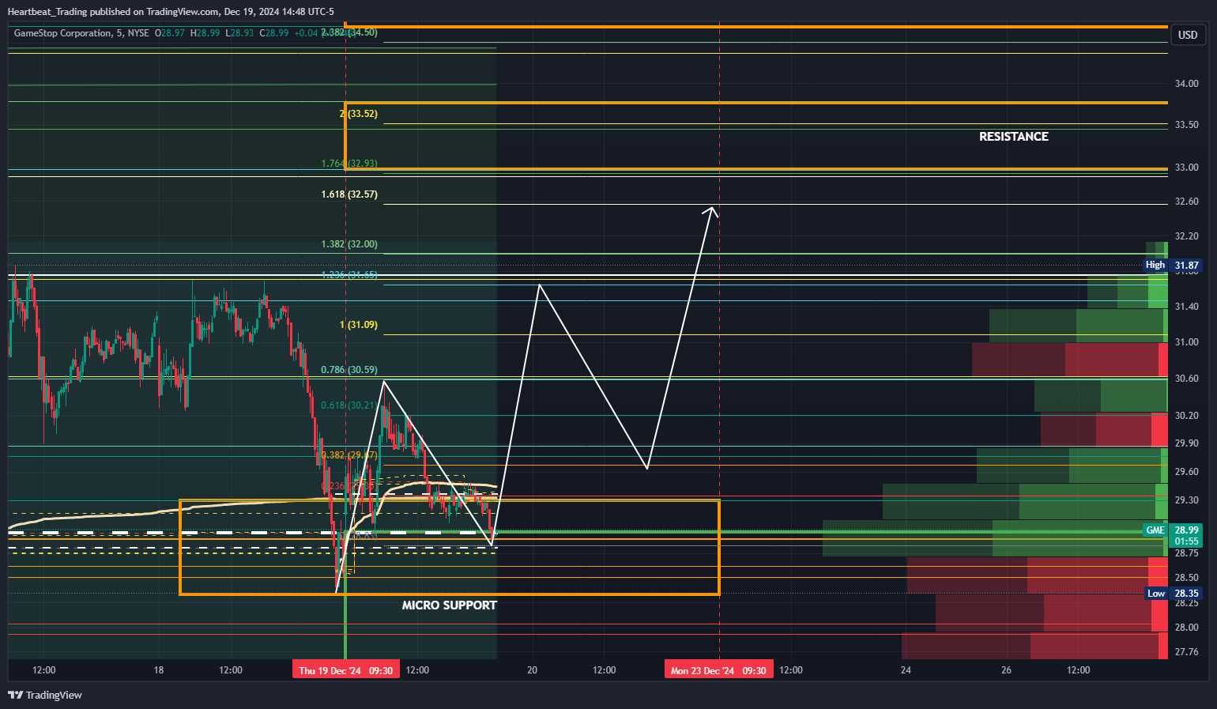Click the 28.00 price axis label
Screen dimensions: 1217x709
(1187, 628)
